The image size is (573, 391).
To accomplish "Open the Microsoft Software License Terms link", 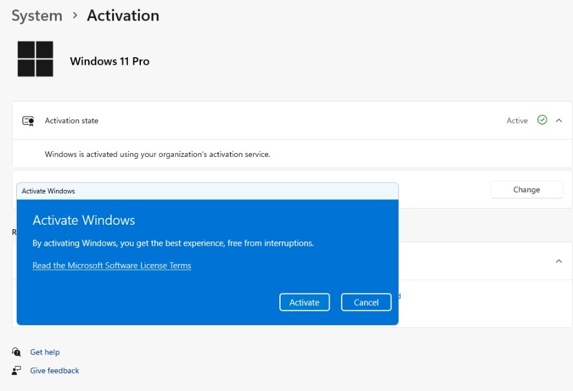I will pyautogui.click(x=112, y=265).
